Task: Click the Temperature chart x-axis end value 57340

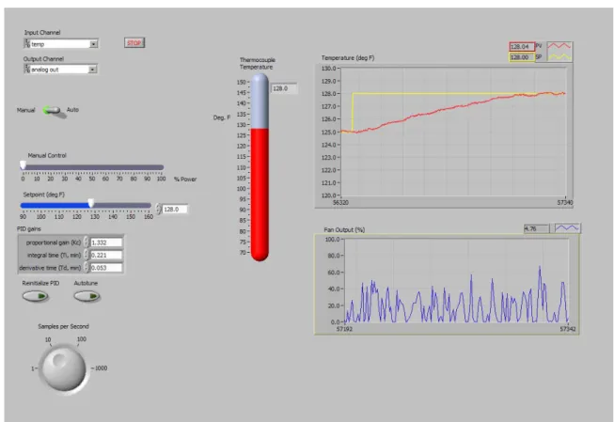Action: 565,203
